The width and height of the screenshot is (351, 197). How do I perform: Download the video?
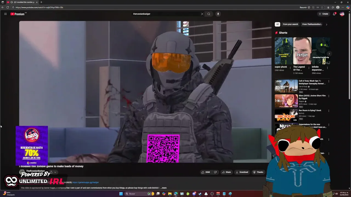pyautogui.click(x=242, y=172)
